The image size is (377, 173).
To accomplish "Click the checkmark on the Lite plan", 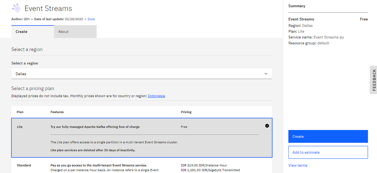I will click(267, 125).
